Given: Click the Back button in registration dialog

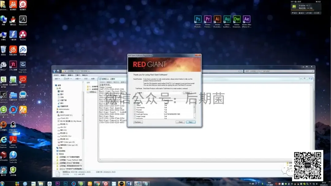Looking at the screenshot, I should 180,122.
